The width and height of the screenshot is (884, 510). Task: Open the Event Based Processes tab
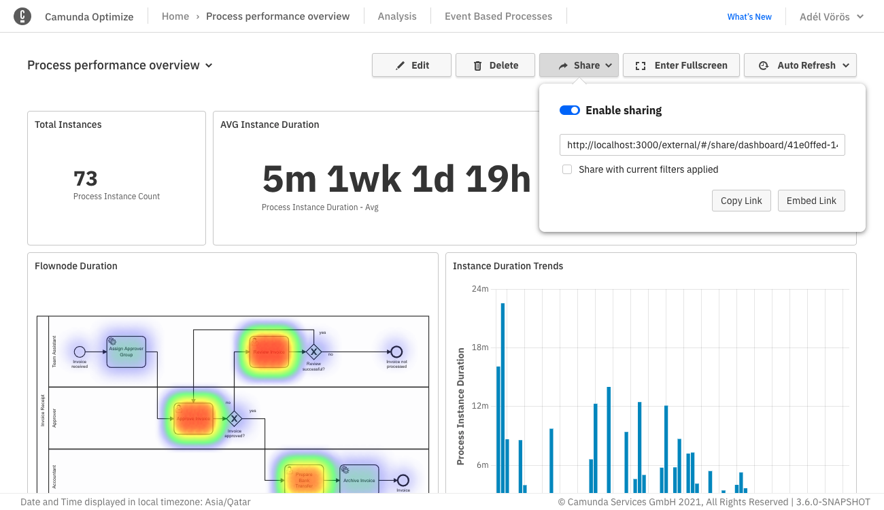tap(498, 16)
